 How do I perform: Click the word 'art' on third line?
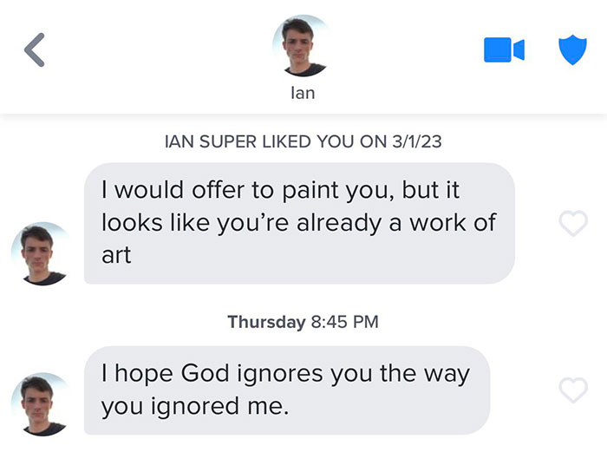pos(116,255)
